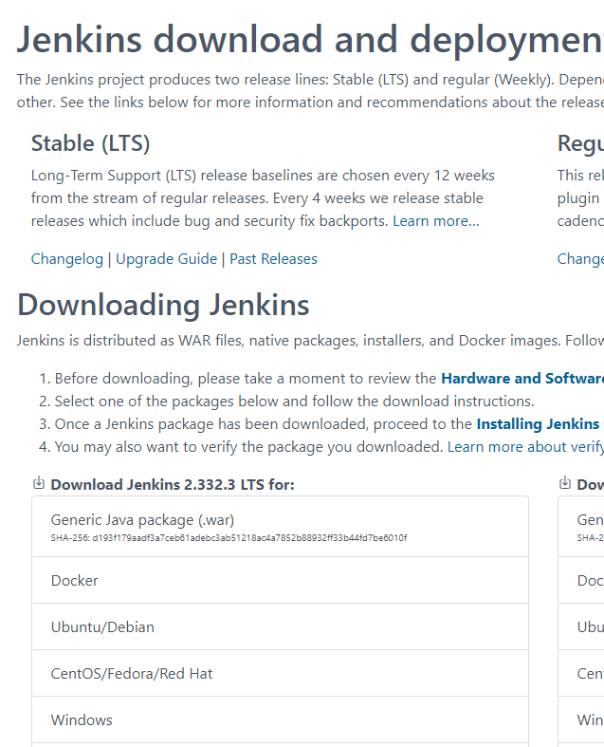Screen dimensions: 604x747
Task: Select the cut-off Docker entry in the right column
Action: (x=590, y=581)
